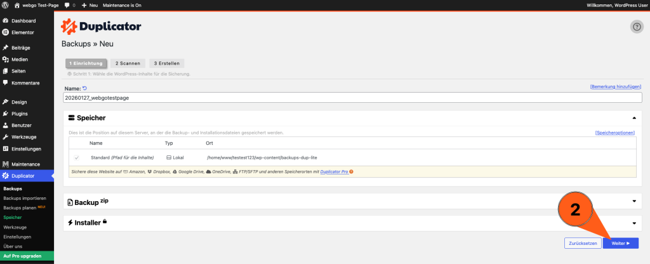Open Einstellungen in main sidebar

coord(27,148)
